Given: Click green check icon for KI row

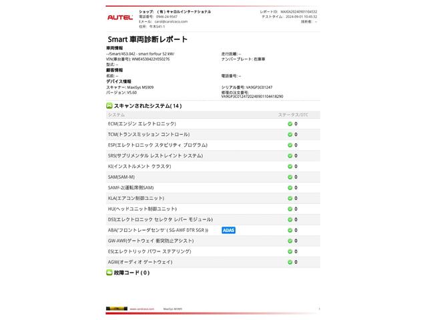Looking at the screenshot, I should coord(290,166).
